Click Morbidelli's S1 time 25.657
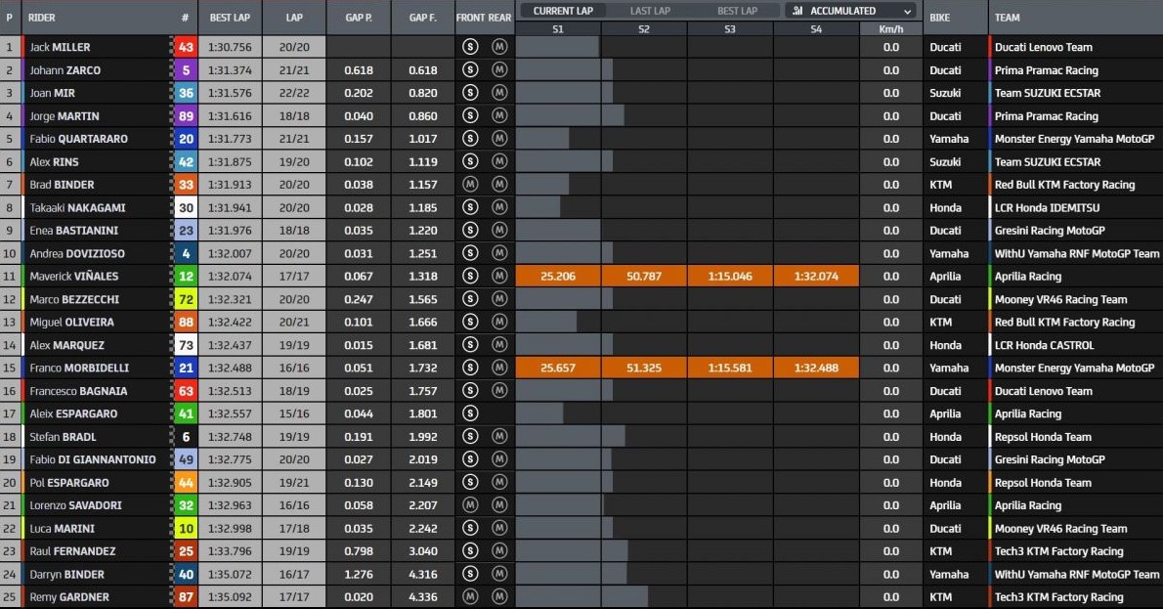1163x609 pixels. 558,368
